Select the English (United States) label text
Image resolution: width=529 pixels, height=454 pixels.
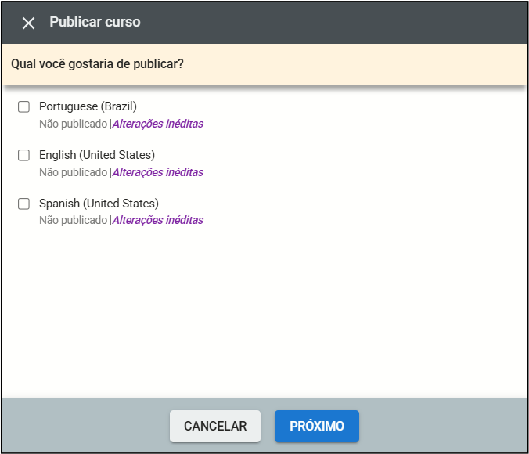[97, 155]
